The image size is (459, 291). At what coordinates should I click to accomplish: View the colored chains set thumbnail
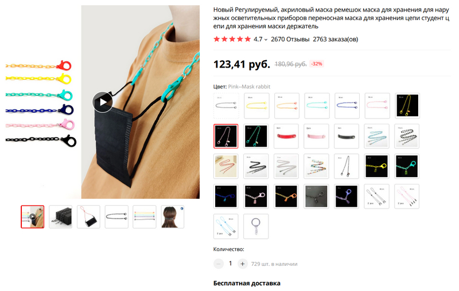coord(145,217)
